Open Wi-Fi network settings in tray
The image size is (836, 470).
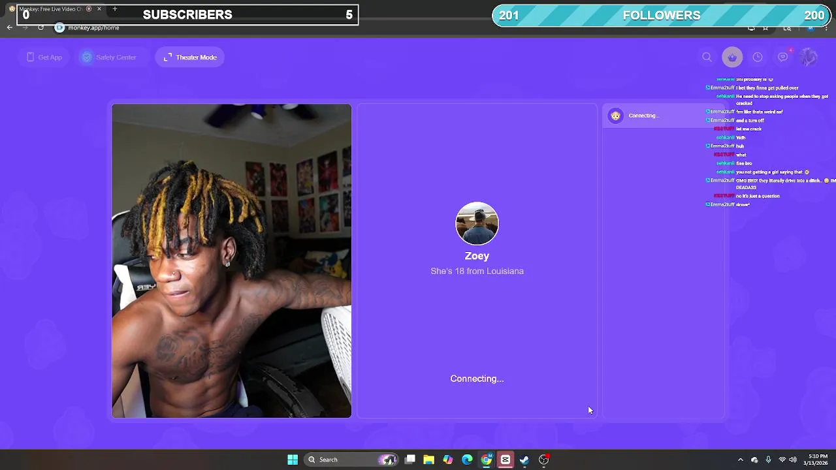782,460
